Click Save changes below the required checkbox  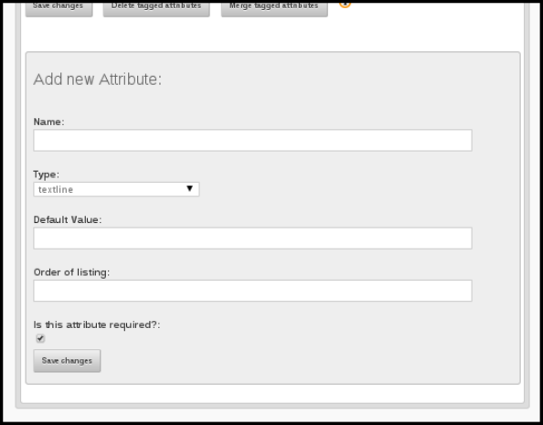click(67, 361)
